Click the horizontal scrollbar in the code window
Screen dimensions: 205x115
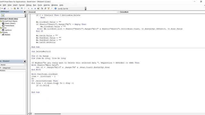click(48, 114)
